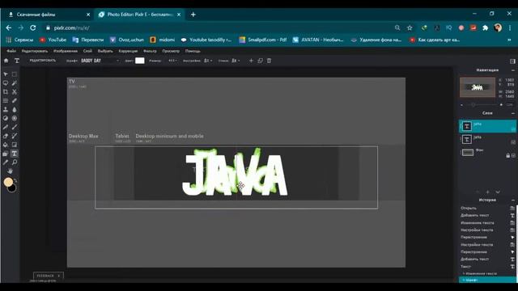Open the Изображение menu
The height and width of the screenshot is (291, 518).
[66, 51]
